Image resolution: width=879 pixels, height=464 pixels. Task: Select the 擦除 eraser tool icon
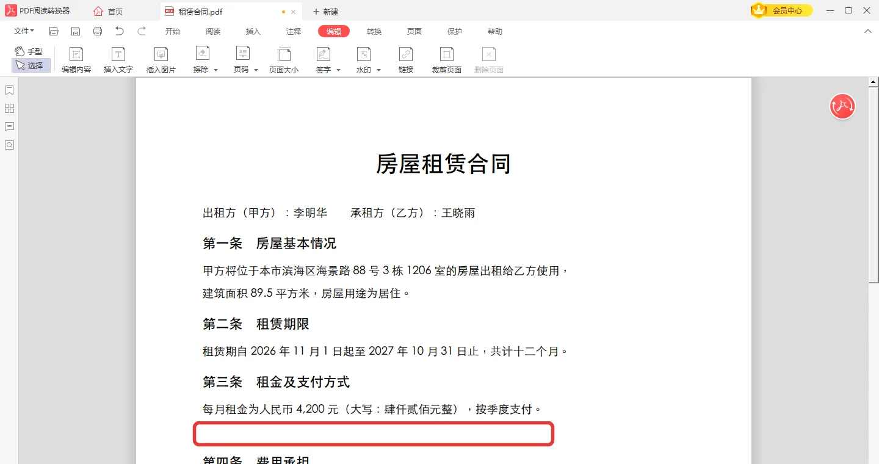(x=202, y=54)
